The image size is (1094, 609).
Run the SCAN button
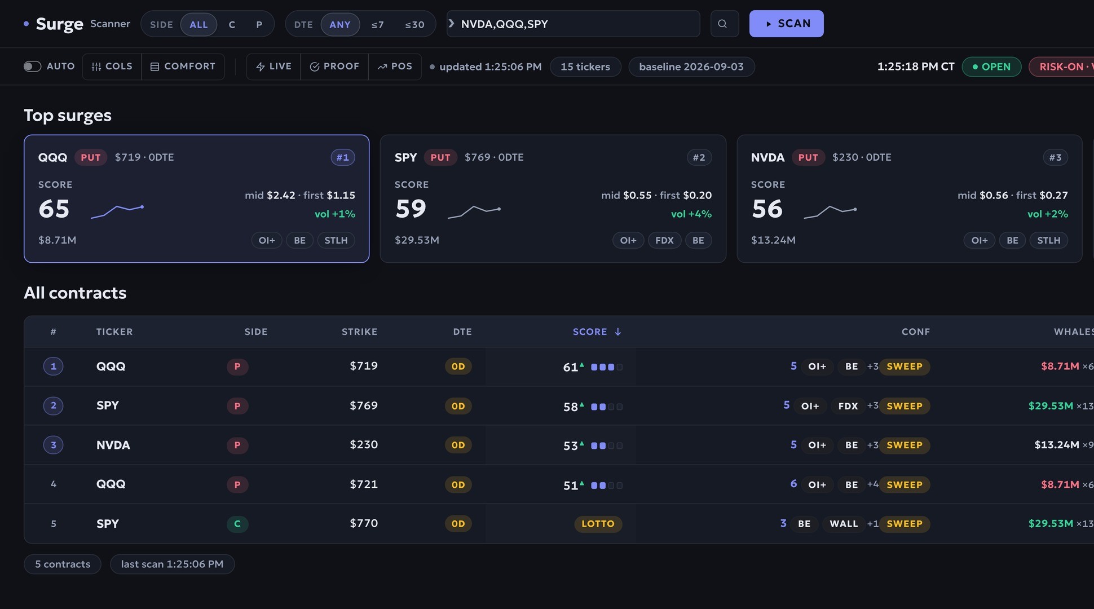[786, 24]
